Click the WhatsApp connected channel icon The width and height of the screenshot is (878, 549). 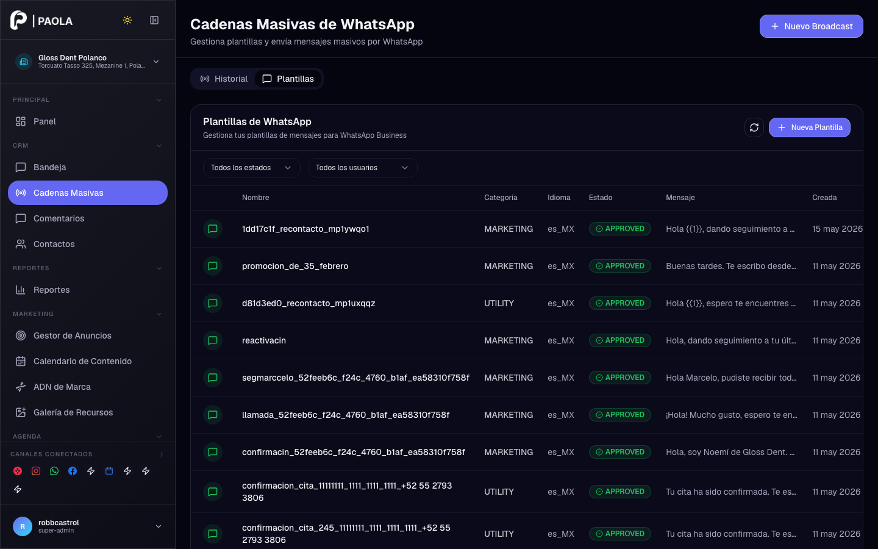54,471
